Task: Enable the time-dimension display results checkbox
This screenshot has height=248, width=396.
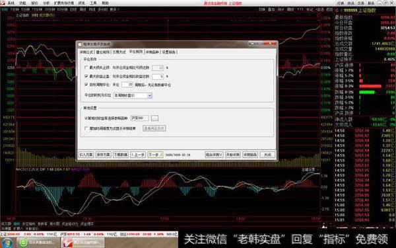Action: tap(86, 128)
